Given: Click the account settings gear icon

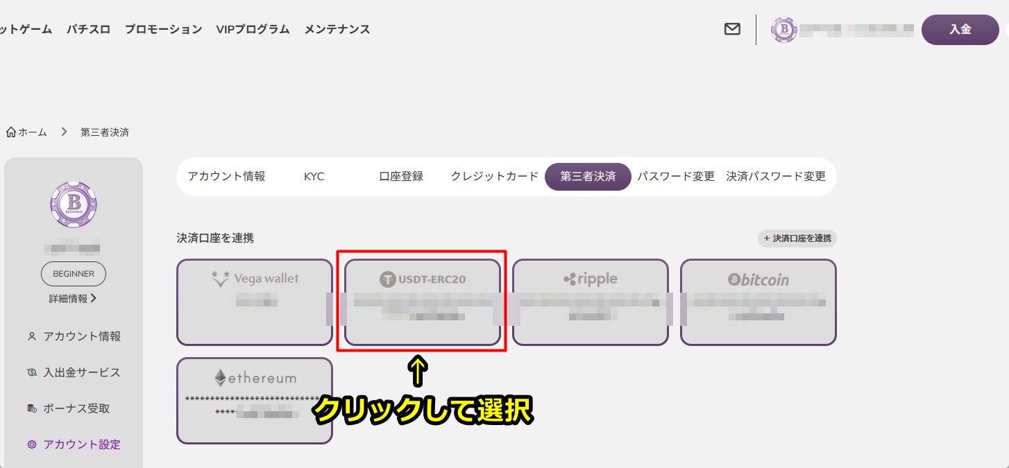Looking at the screenshot, I should pos(32,444).
